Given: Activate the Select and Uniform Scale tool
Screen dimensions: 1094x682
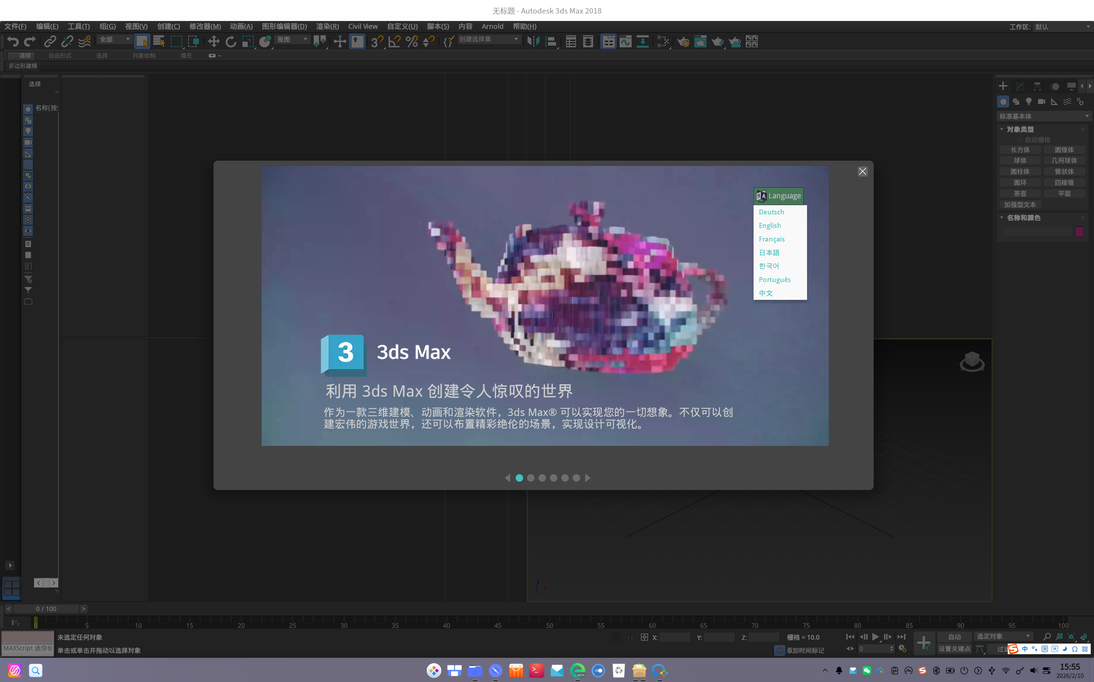Looking at the screenshot, I should tap(248, 42).
